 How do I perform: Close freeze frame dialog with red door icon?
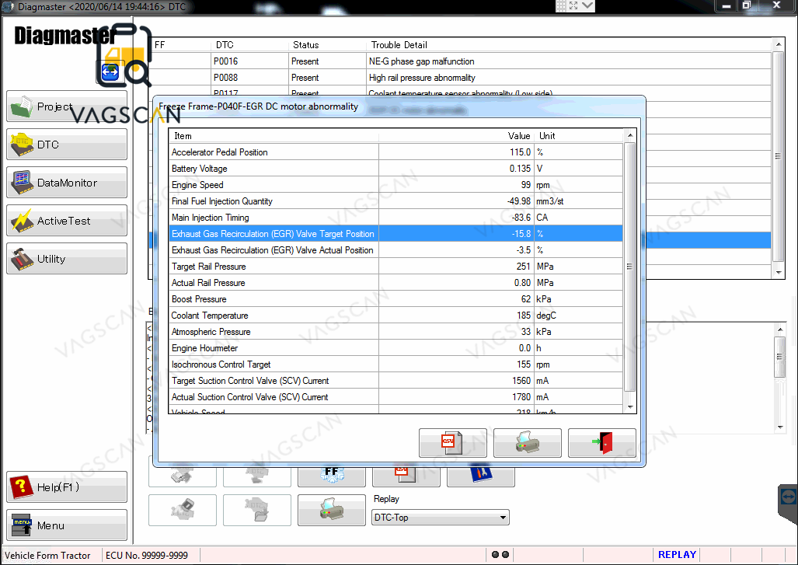coord(601,442)
